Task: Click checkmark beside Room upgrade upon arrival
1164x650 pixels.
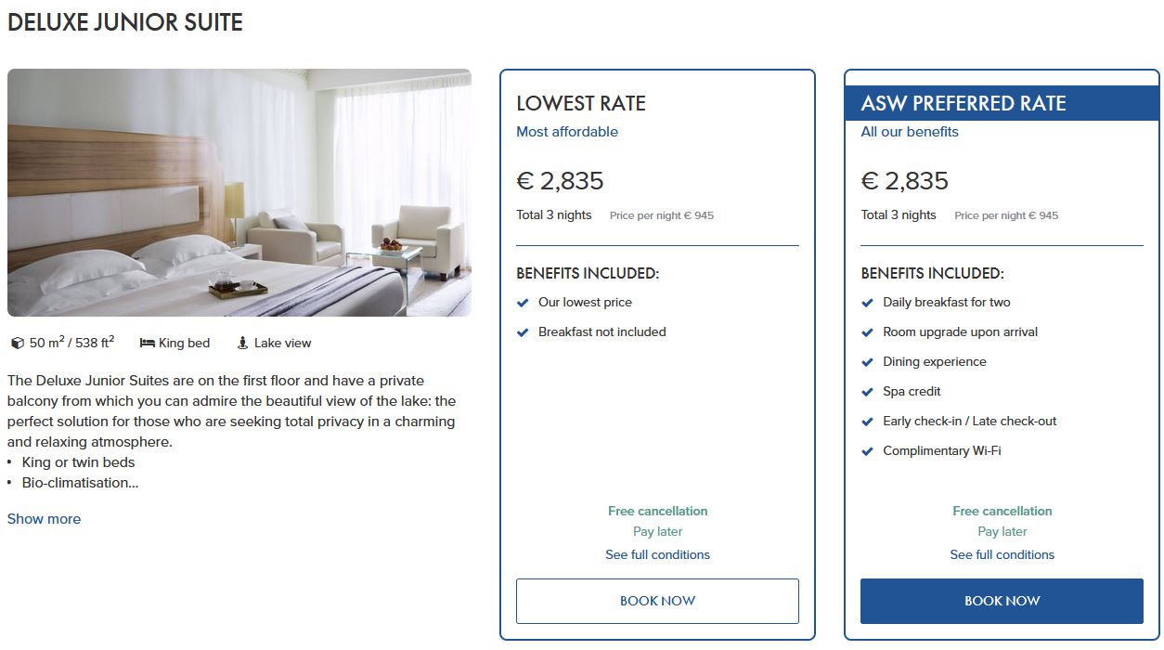Action: (x=867, y=332)
